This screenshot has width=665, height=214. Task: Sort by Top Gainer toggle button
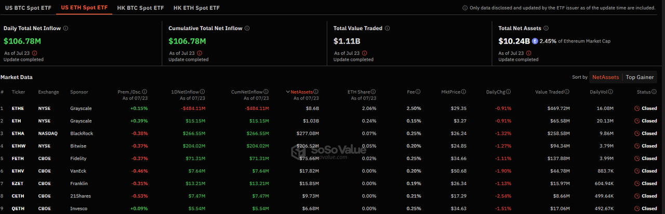pos(640,77)
